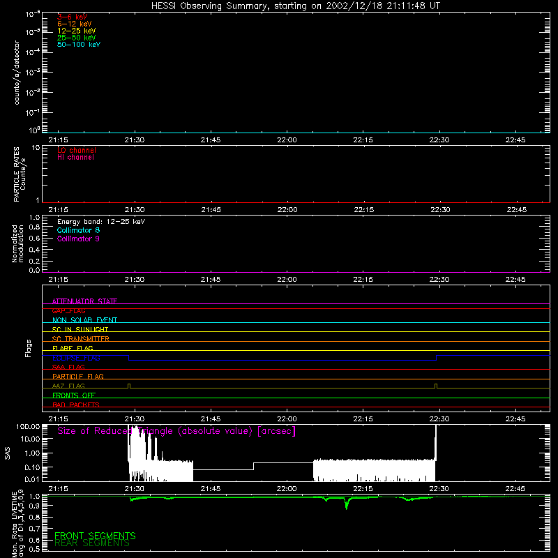Screen dimensions: 558x558
Task: Click the SC_TRANSMITTER flag label
Action: [81, 339]
